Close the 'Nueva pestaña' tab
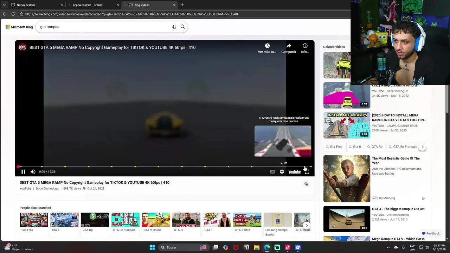Image resolution: width=450 pixels, height=253 pixels. [62, 5]
